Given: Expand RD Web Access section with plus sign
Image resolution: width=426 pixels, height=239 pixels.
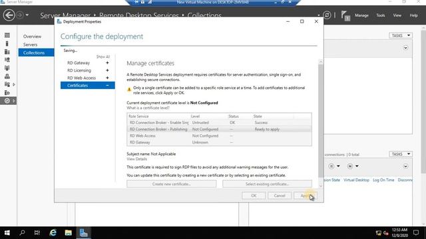Looking at the screenshot, I should (x=107, y=78).
